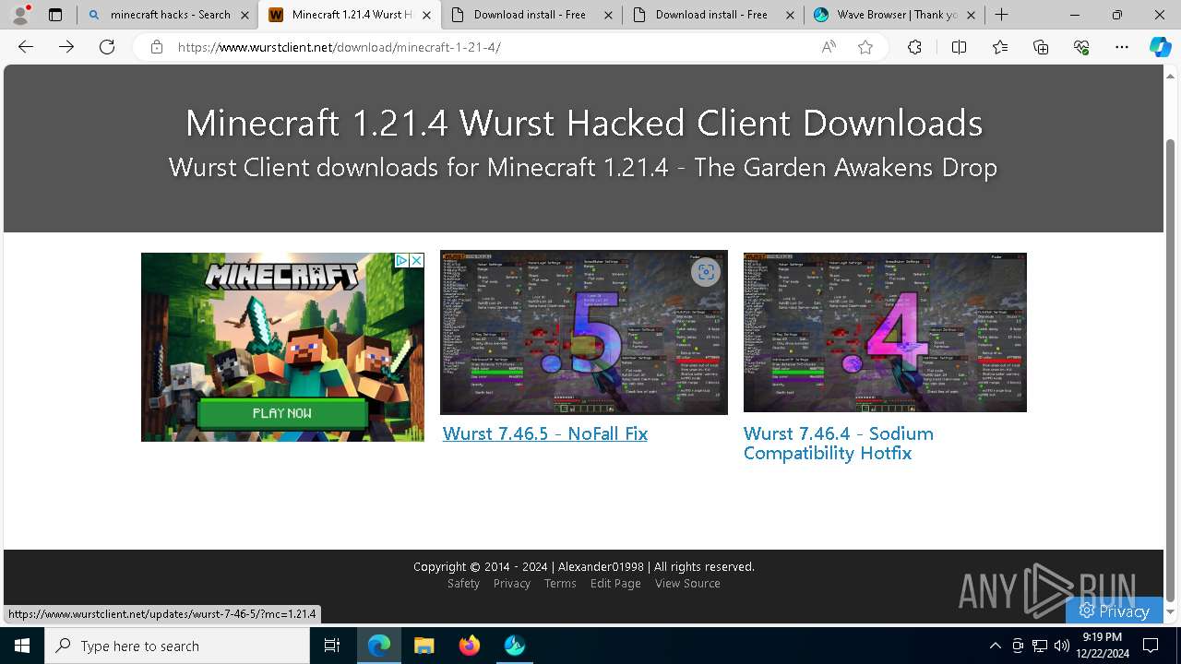
Task: Switch to second Download install tab
Action: point(713,15)
